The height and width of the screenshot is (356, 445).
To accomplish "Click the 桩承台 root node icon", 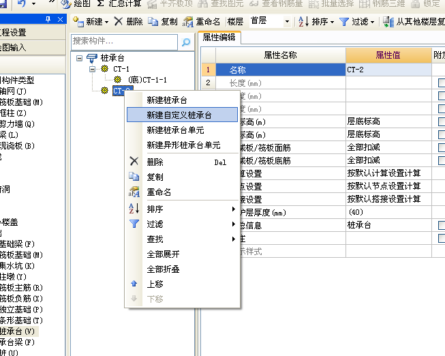I will [x=92, y=58].
